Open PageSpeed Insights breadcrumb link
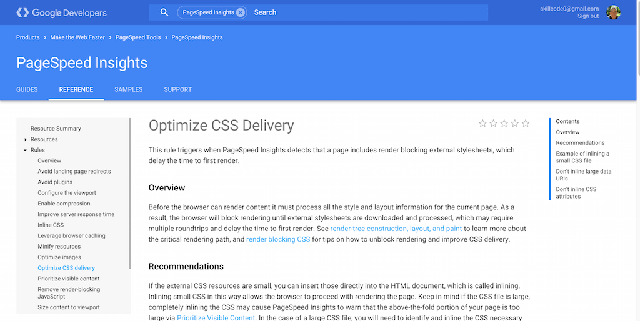The image size is (640, 321). pos(197,37)
